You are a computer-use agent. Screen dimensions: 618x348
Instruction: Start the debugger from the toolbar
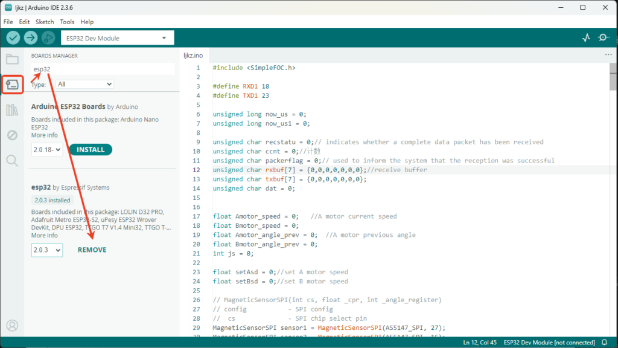click(x=48, y=38)
